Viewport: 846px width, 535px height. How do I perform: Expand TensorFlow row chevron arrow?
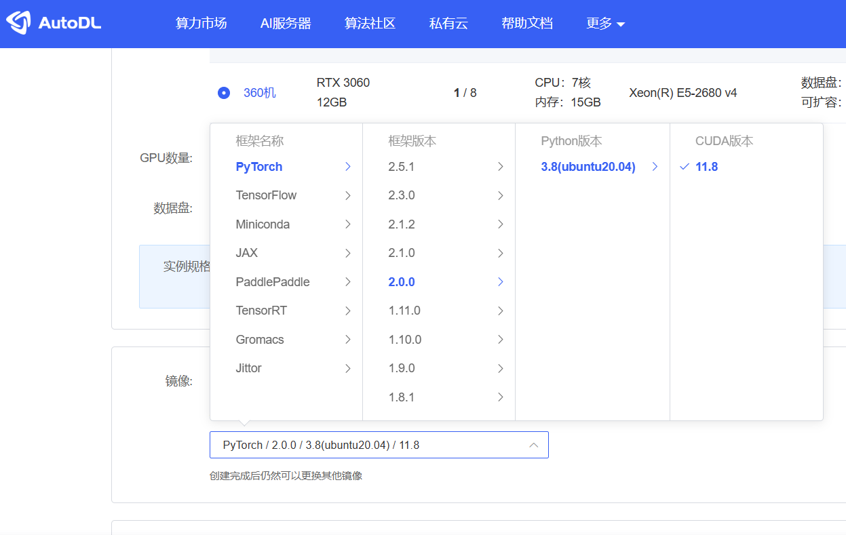[348, 195]
